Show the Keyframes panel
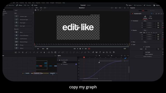Screen dimensions: 166x93 click(x=138, y=5)
